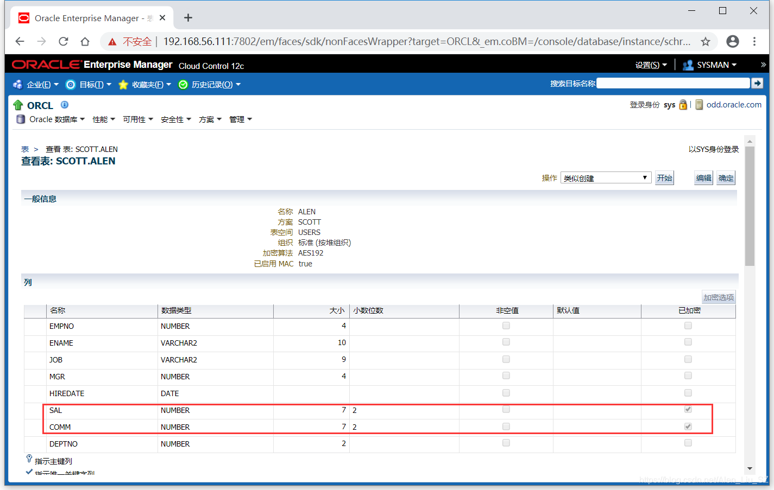Click the scrollbar down arrow
Image resolution: width=774 pixels, height=490 pixels.
point(750,469)
